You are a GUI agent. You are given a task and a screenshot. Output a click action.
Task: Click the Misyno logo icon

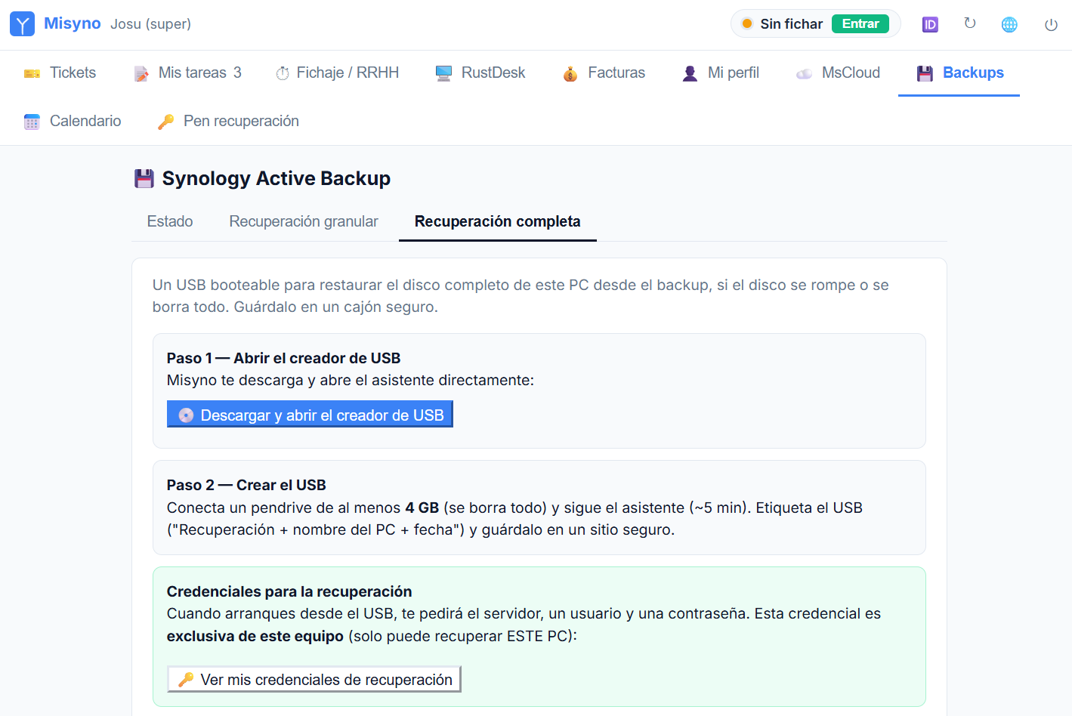pyautogui.click(x=22, y=24)
